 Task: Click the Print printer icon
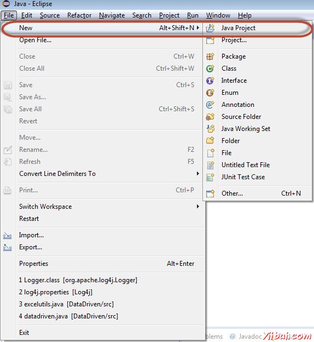click(8, 190)
